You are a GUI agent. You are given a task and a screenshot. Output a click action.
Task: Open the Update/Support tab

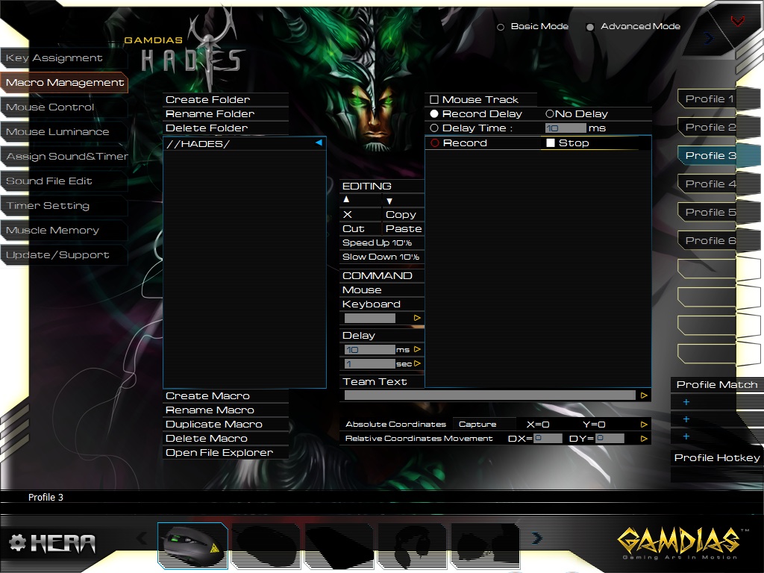pyautogui.click(x=64, y=255)
